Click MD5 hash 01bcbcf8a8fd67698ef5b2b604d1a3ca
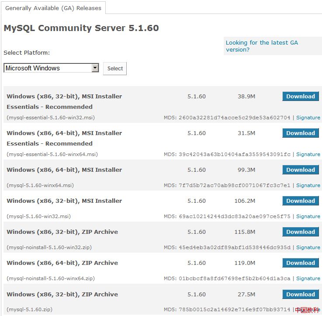Image resolution: width=322 pixels, height=316 pixels. click(235, 278)
